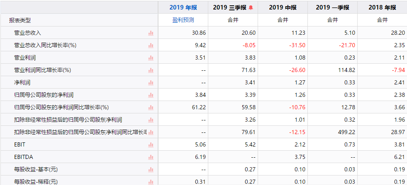407x185 pixels.
Task: Open the 盈利预测 link
Action: click(x=183, y=20)
